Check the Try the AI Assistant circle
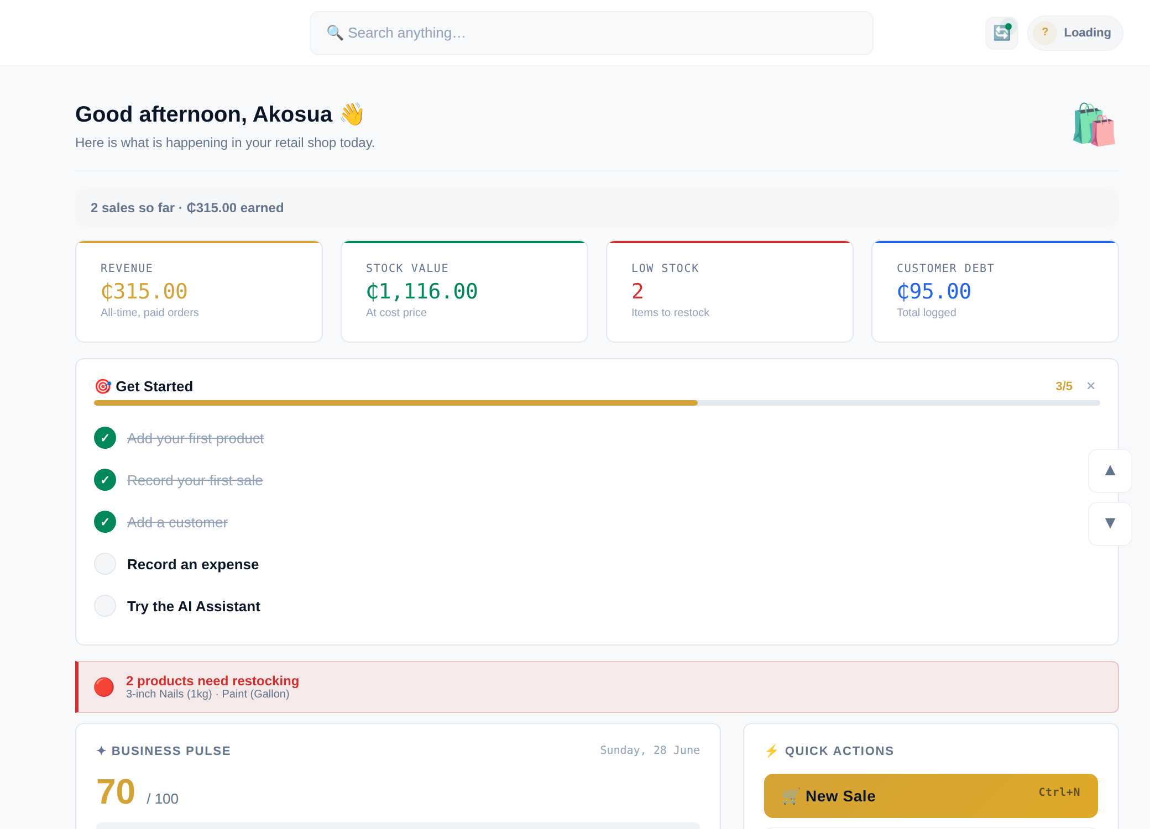The width and height of the screenshot is (1150, 829). [x=105, y=606]
